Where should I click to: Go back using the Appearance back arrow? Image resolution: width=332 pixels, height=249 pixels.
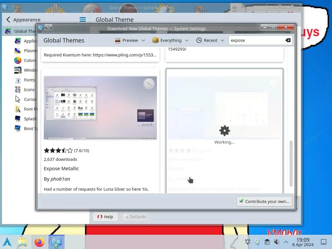click(x=8, y=20)
